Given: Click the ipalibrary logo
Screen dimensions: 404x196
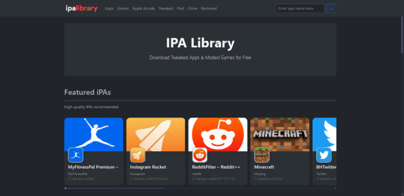Looking at the screenshot, I should (x=82, y=8).
